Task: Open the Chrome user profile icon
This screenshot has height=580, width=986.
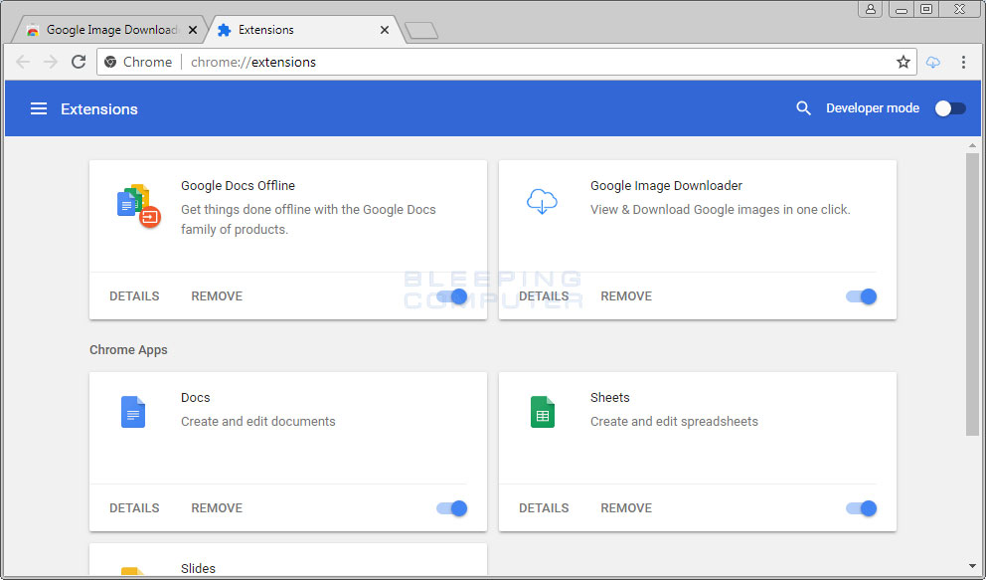Action: click(x=871, y=9)
